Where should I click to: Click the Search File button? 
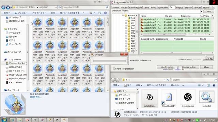[x=208, y=59]
